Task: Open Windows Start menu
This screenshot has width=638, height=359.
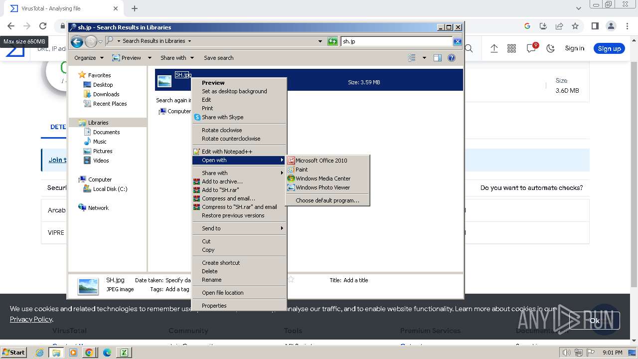Action: [13, 352]
